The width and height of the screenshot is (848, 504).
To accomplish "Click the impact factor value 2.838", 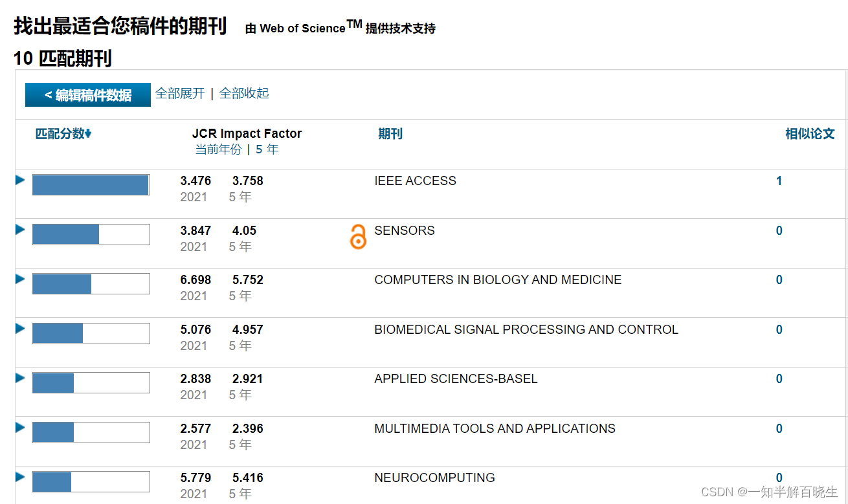I will point(195,379).
